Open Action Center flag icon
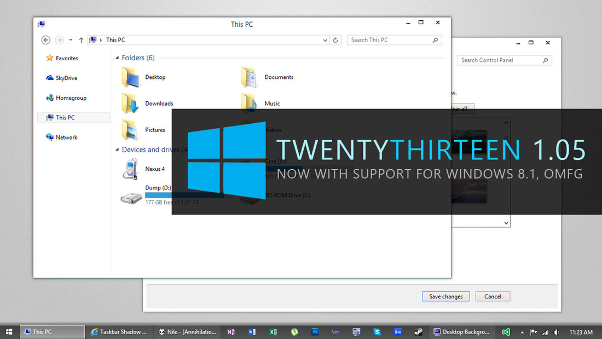Image resolution: width=602 pixels, height=339 pixels. [x=534, y=332]
